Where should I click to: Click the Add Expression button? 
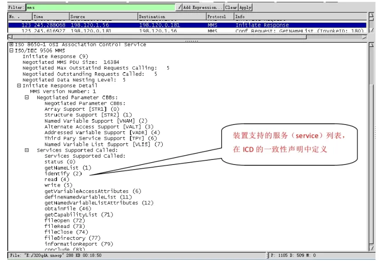pyautogui.click(x=202, y=7)
